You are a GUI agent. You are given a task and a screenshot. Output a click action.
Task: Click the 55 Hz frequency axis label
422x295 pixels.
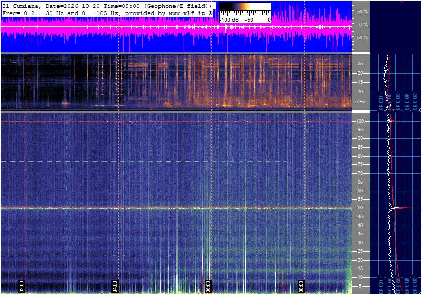click(x=360, y=199)
